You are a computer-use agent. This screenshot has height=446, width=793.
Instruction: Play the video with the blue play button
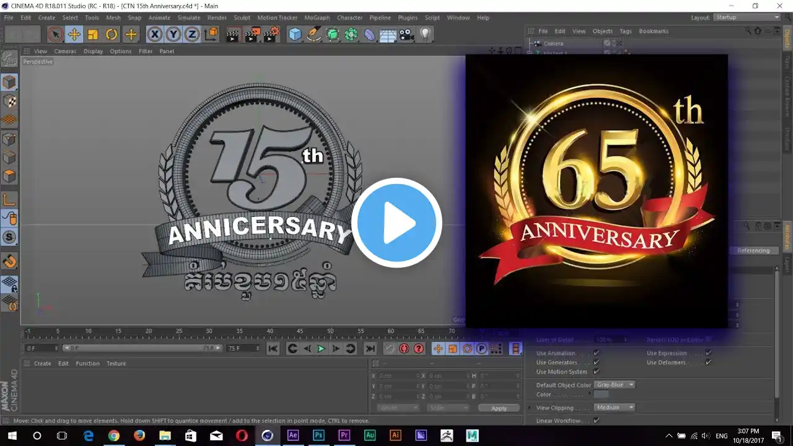pos(396,223)
